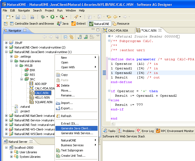Screen dimensions: 195x161
Task: Collapse the SRC folder node
Action: click(21, 79)
